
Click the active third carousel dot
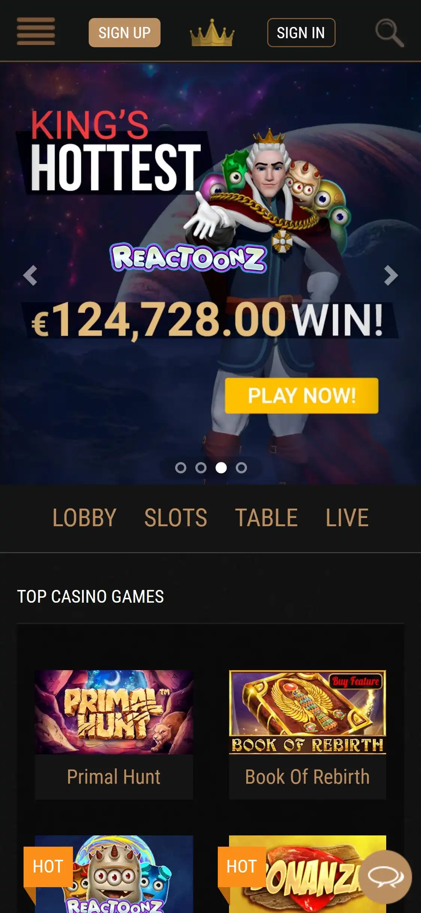point(221,468)
